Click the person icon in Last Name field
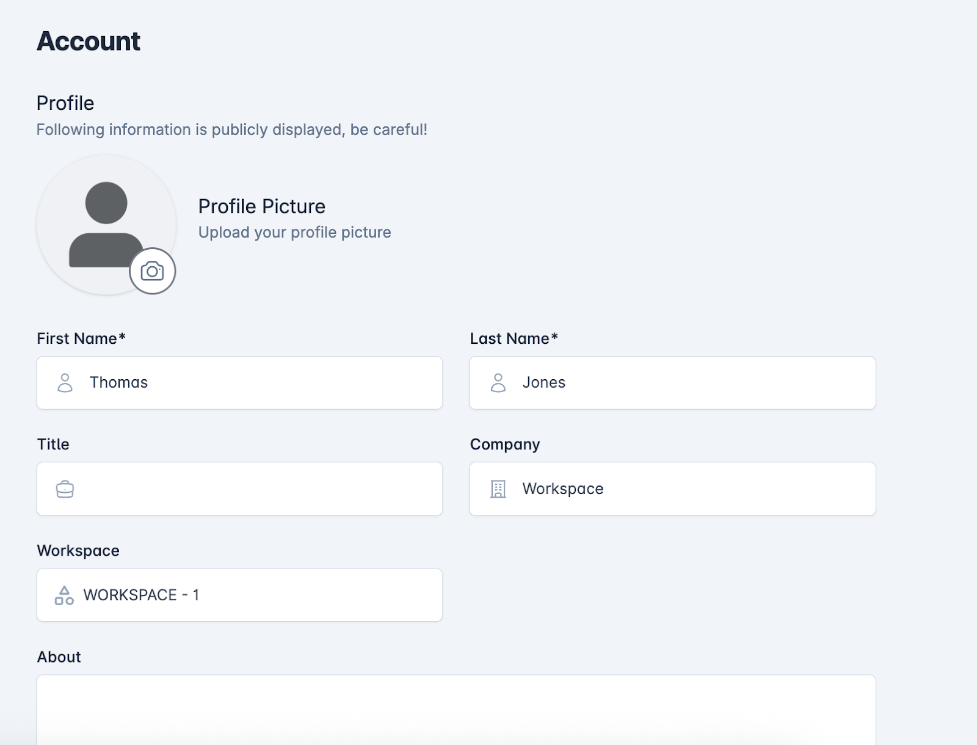977x745 pixels. point(498,383)
